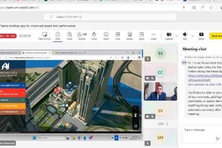
Task: Click the yellow End event button
Action: (216, 36)
